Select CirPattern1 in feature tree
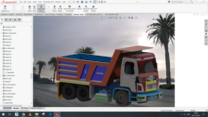 [x=9, y=88]
